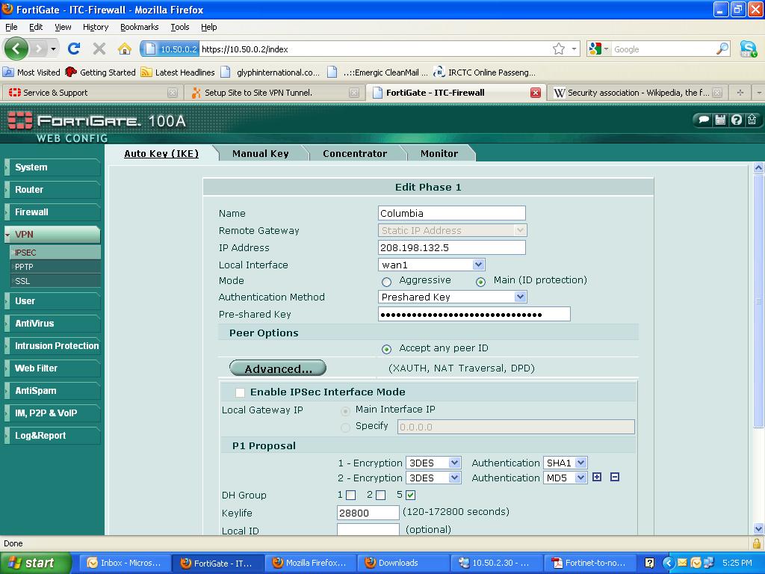The image size is (765, 574).
Task: Switch to Setup Site to Site VPN Tunnel tab
Action: (x=275, y=93)
